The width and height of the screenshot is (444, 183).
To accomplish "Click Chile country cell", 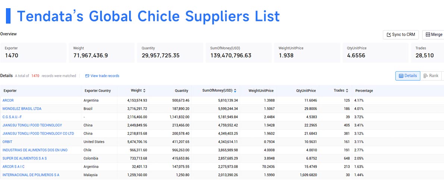I will click(x=87, y=150).
